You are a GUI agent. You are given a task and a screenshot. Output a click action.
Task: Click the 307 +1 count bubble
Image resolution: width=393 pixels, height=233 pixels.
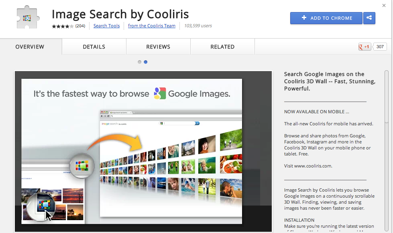pos(380,47)
